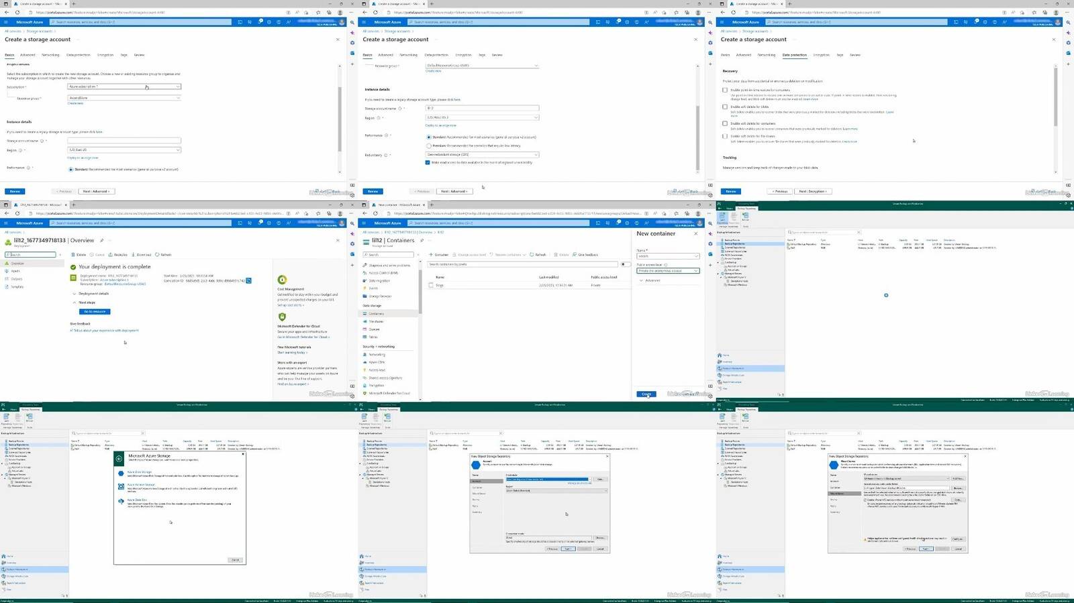The height and width of the screenshot is (603, 1074).
Task: Click the Defender for Cloud shield in deployment Overview
Action: (x=282, y=317)
